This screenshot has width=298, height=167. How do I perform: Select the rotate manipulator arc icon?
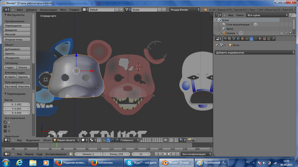tap(113, 140)
